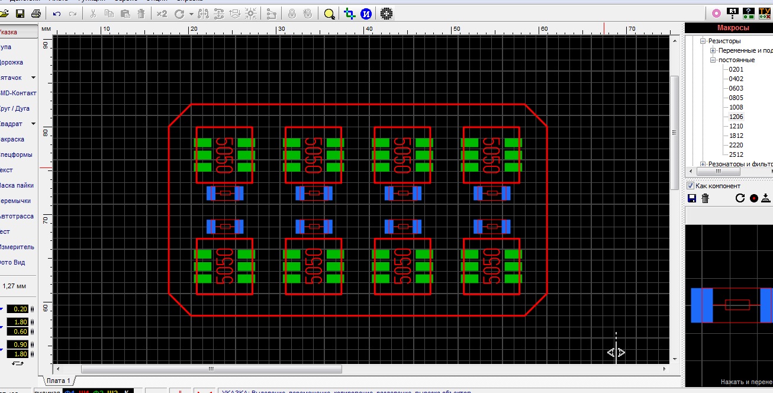Click the red record dot macro icon
The height and width of the screenshot is (393, 773).
753,198
